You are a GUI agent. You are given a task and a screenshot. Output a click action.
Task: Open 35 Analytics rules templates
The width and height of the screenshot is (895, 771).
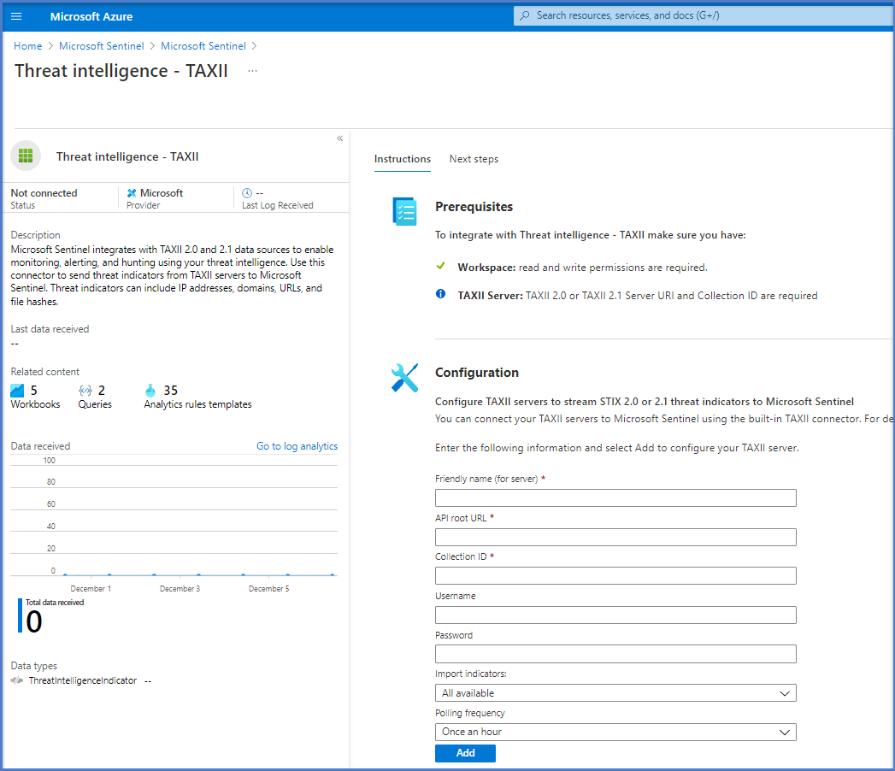coord(197,397)
